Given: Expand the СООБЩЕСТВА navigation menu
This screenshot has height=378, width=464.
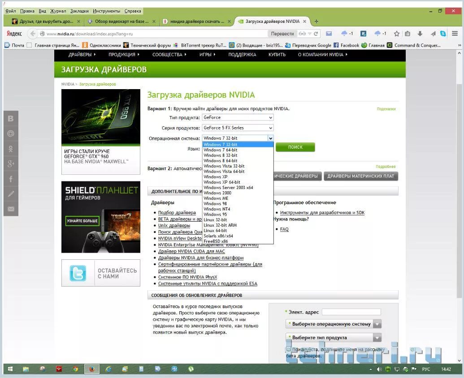Looking at the screenshot, I should [169, 54].
